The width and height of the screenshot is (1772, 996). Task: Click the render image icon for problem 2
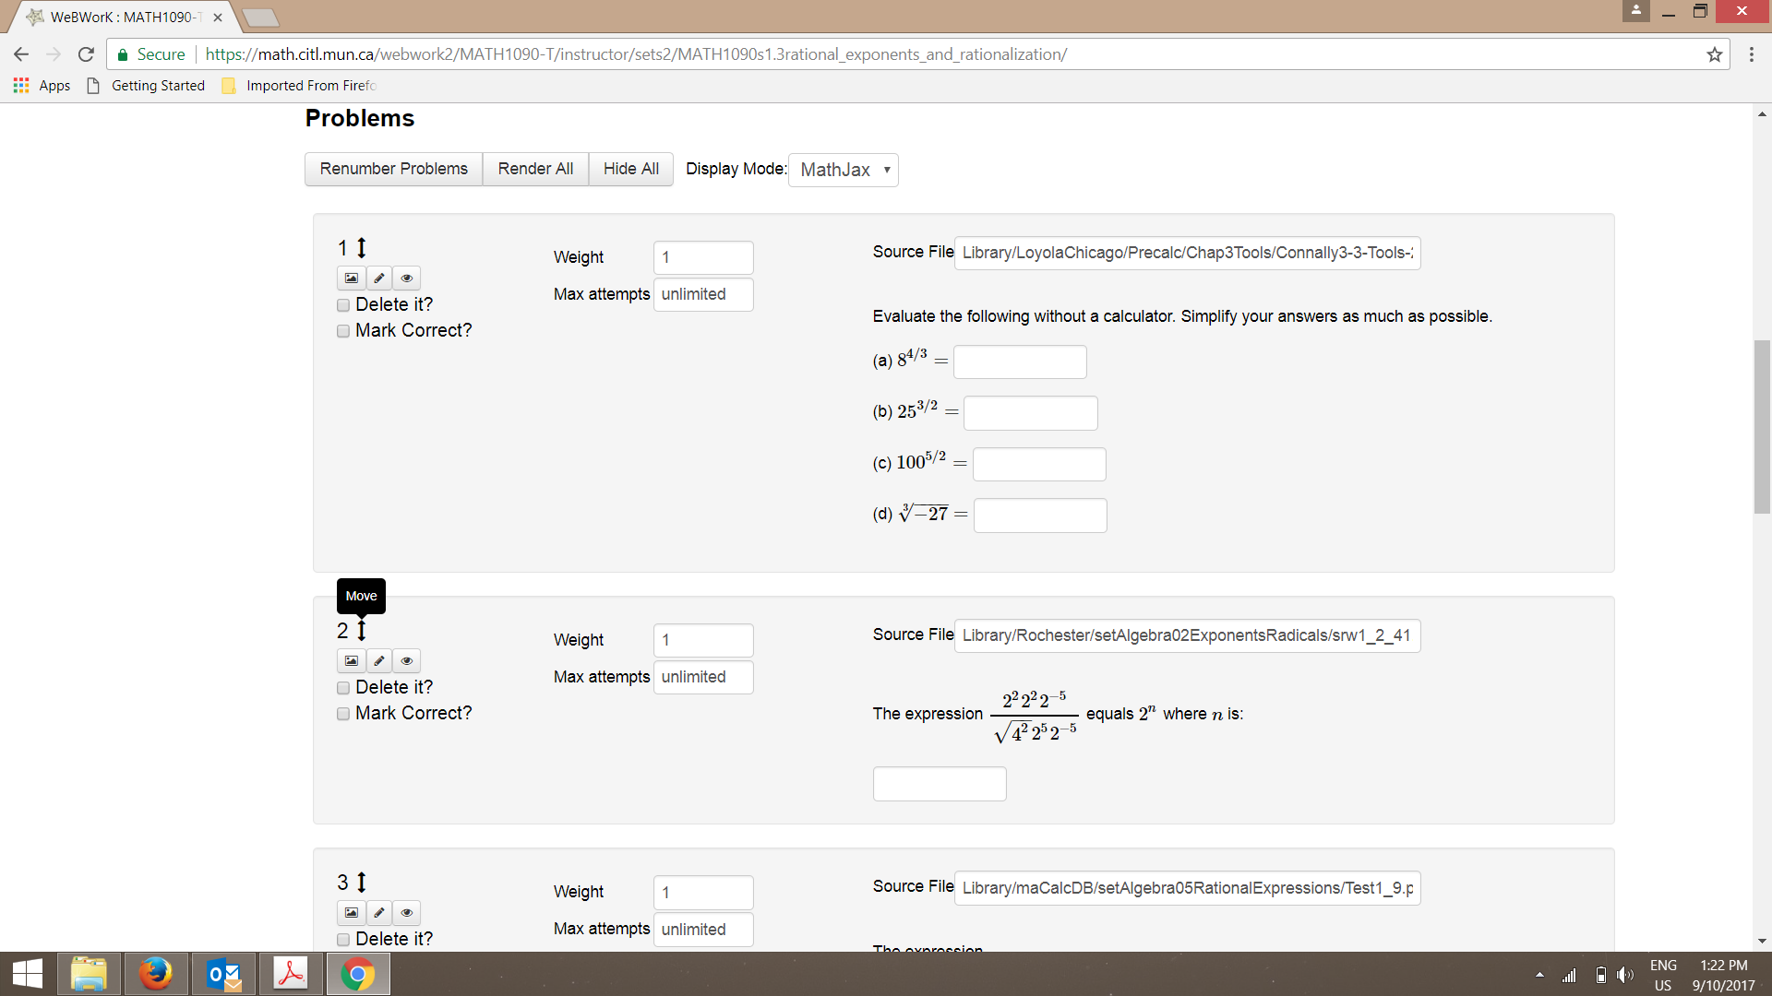[x=352, y=660]
